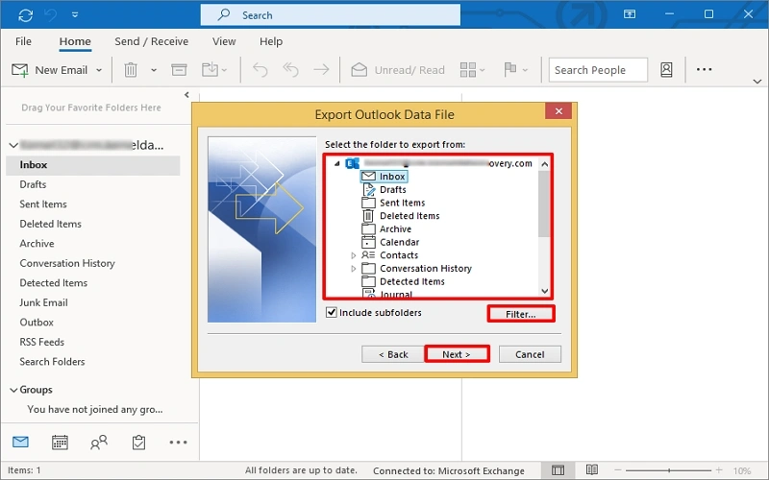Switch to Calendar view icon
The width and height of the screenshot is (769, 480).
coord(60,443)
